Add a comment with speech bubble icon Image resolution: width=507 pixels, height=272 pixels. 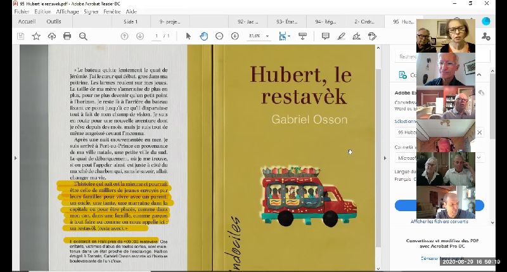click(x=326, y=36)
